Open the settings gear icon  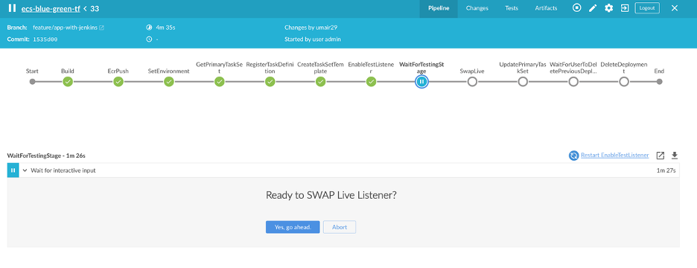click(608, 8)
